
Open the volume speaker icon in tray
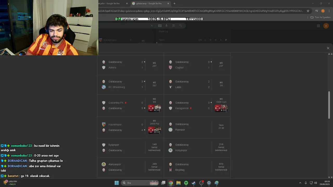coord(316,183)
